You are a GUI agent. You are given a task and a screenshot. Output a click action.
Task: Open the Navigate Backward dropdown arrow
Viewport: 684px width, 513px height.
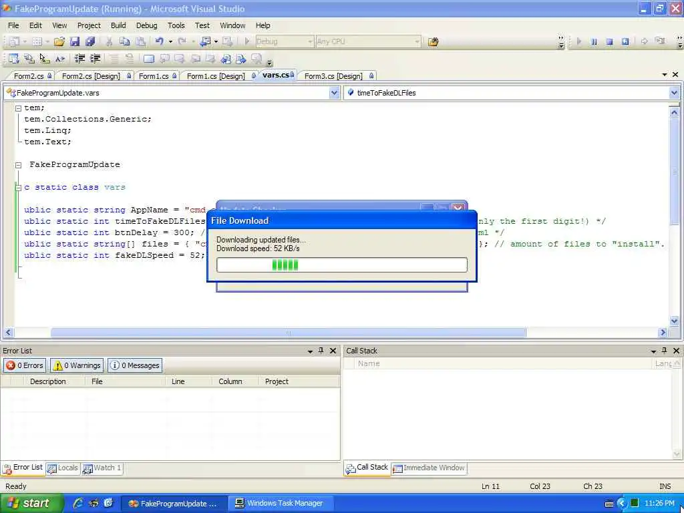[216, 41]
